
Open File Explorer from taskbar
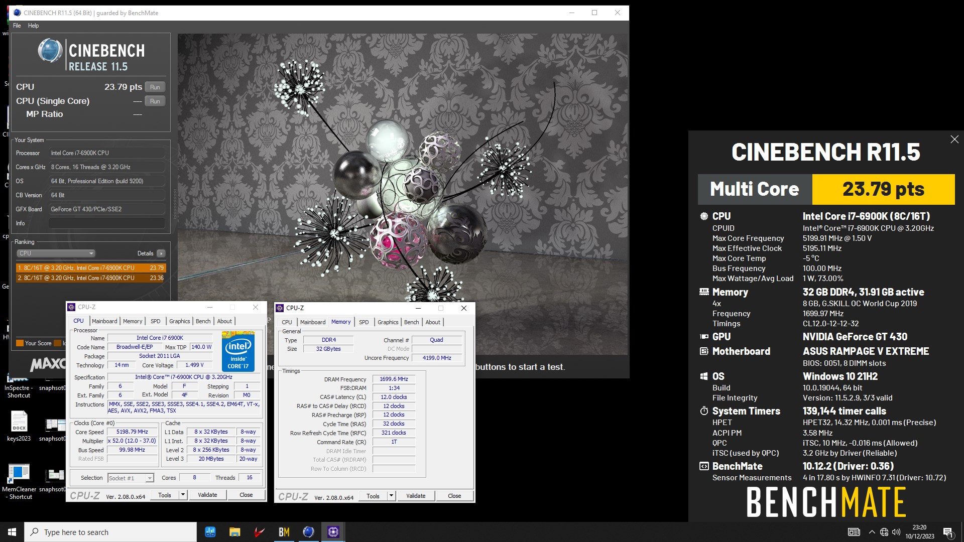pos(234,532)
